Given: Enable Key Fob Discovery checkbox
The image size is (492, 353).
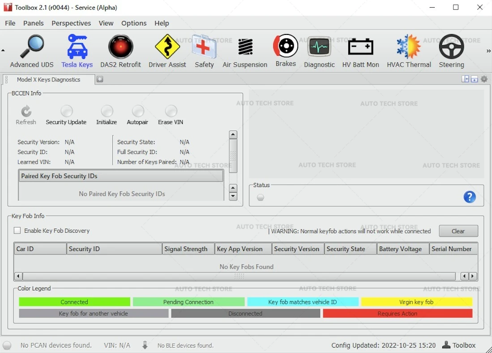Looking at the screenshot, I should [x=17, y=230].
